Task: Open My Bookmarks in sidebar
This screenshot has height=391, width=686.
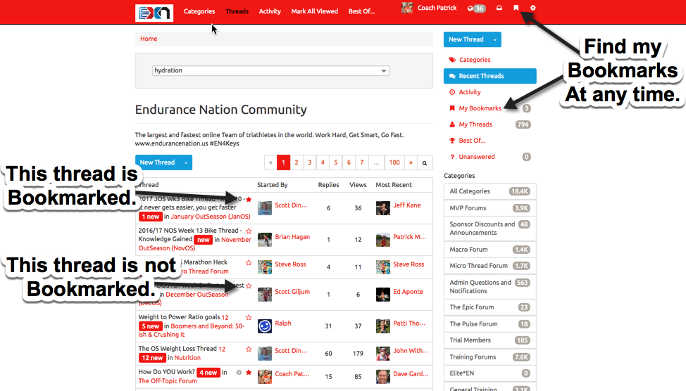Action: [x=480, y=108]
